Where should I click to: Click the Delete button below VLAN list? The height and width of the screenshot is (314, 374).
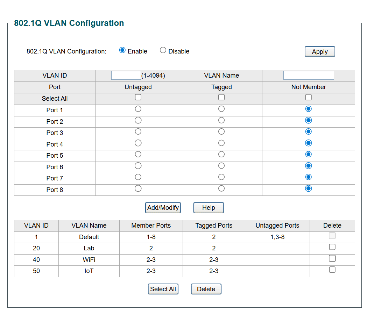click(206, 289)
